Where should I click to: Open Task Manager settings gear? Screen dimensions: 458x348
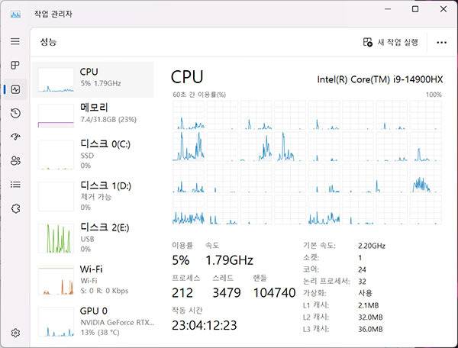(15, 333)
